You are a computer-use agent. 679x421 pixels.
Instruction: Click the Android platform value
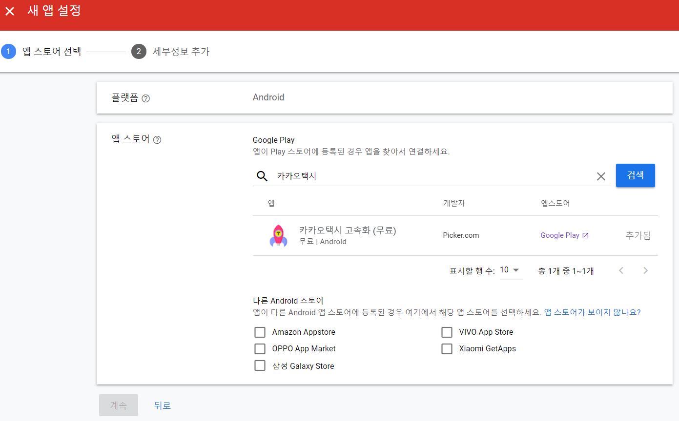click(268, 97)
